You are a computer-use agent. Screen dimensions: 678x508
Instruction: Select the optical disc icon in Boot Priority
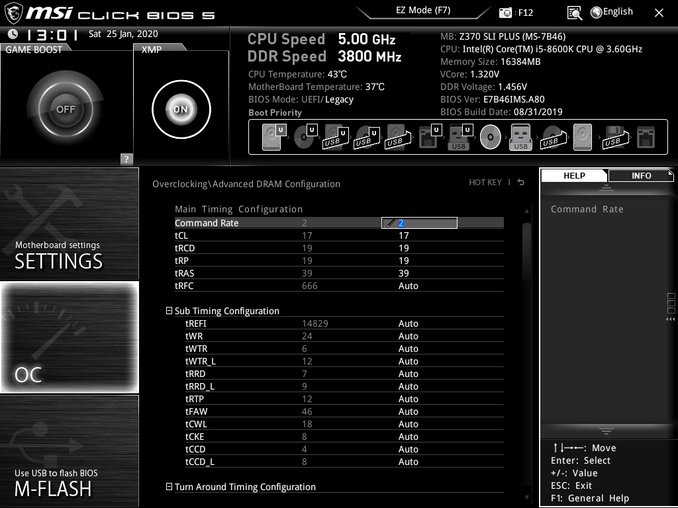pyautogui.click(x=490, y=136)
